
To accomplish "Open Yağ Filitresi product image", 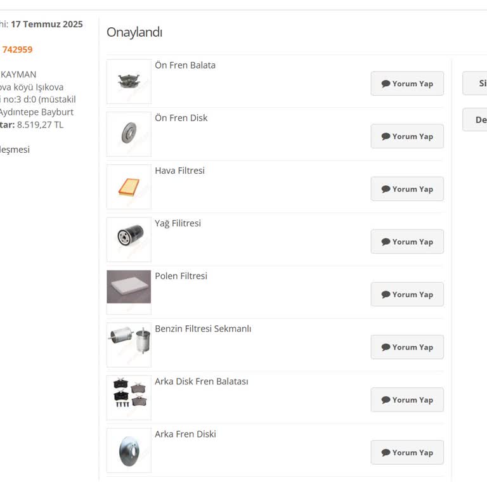I will [129, 240].
